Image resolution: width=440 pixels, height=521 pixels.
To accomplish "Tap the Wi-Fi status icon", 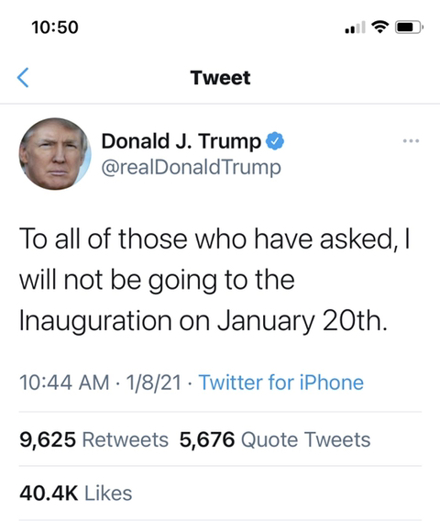I will click(x=379, y=27).
